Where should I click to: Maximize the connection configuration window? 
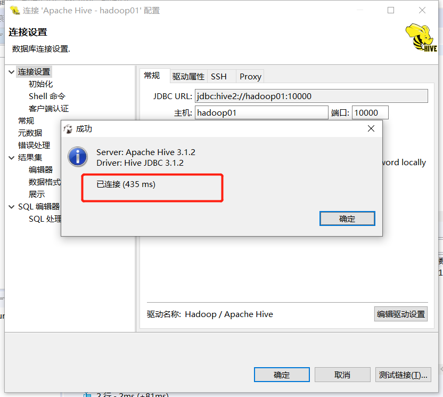coord(391,11)
